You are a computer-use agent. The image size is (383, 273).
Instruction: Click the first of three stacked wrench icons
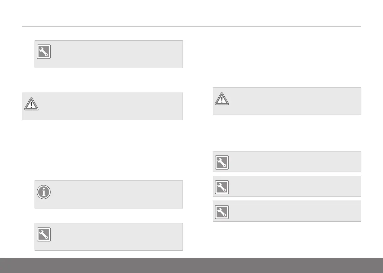(222, 162)
